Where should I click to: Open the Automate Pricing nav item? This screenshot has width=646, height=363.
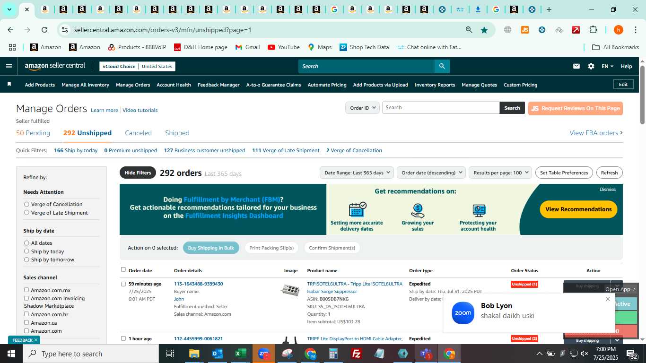click(x=327, y=85)
